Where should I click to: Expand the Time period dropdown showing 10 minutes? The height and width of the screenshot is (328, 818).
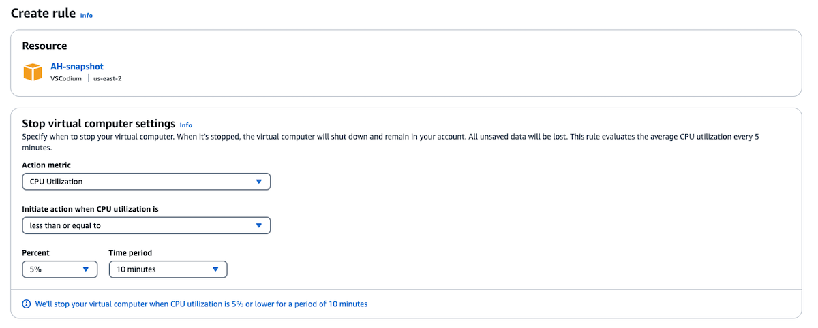click(168, 269)
